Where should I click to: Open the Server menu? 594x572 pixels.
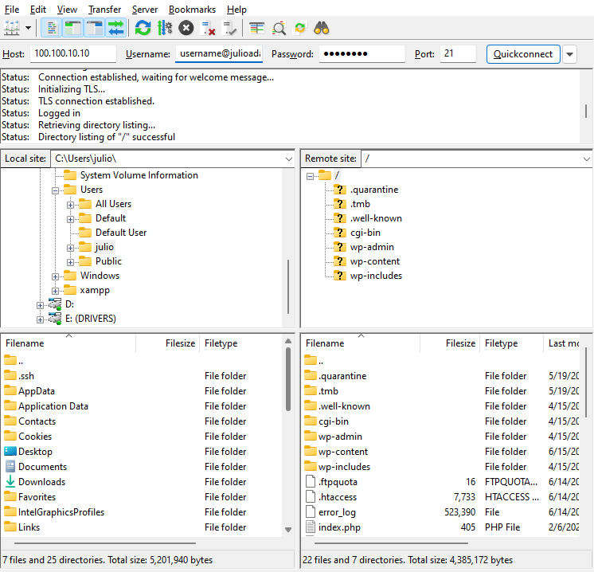(145, 10)
